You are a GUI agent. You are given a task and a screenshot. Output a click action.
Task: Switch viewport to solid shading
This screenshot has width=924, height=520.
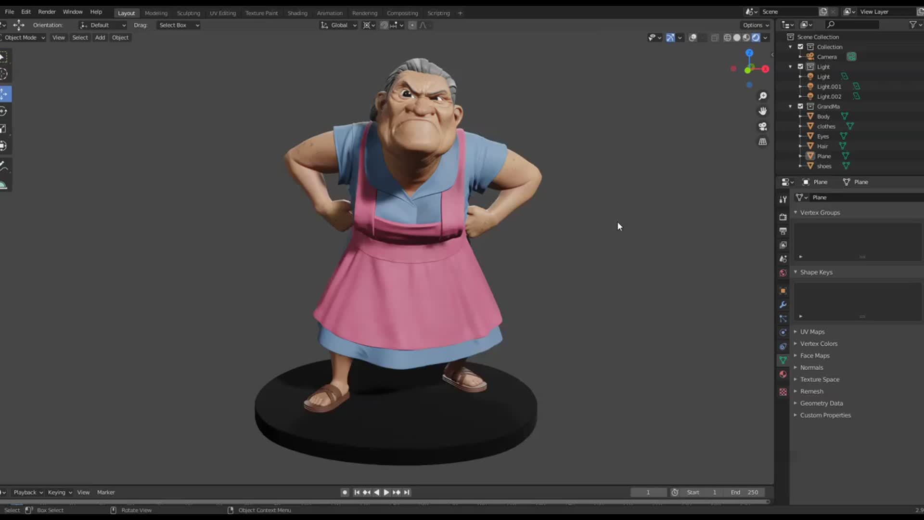737,38
